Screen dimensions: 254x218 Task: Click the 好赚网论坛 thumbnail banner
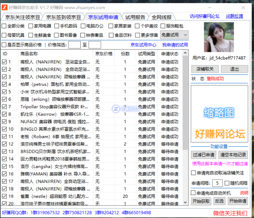pos(220,114)
